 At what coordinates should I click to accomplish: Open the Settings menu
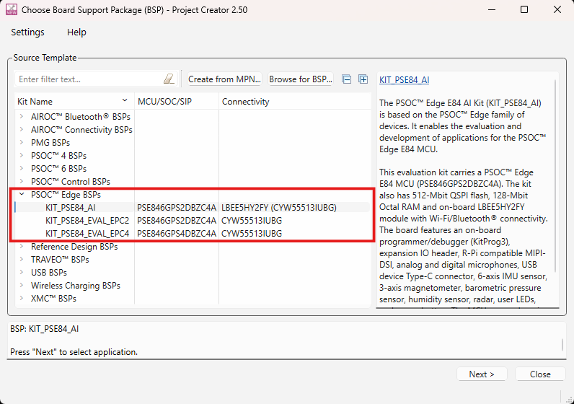[x=27, y=32]
